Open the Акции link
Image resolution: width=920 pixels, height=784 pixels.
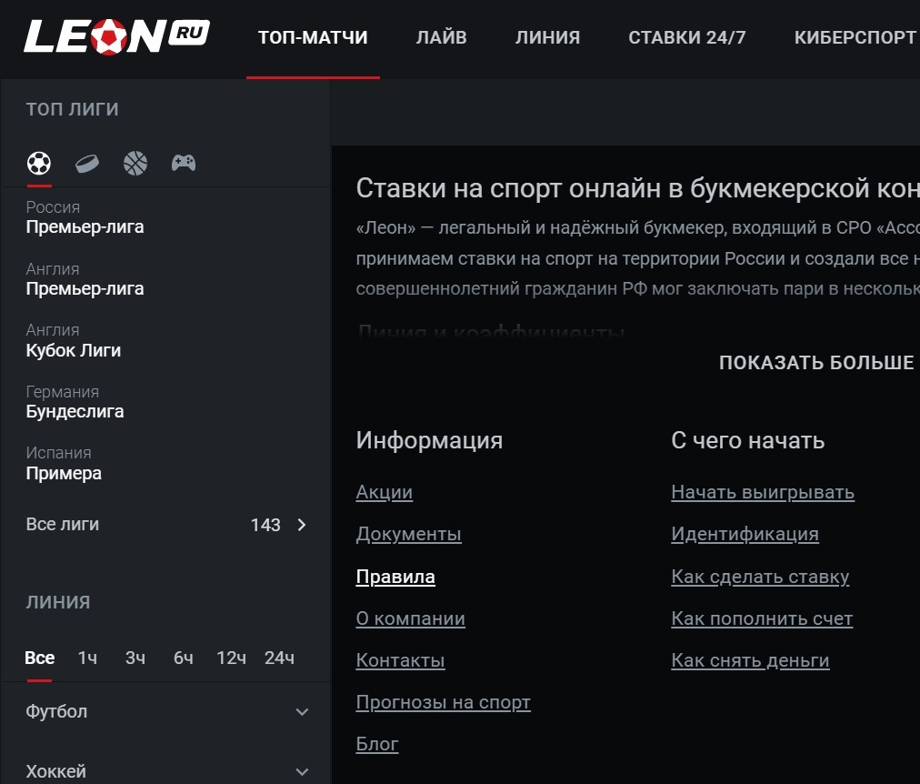coord(385,492)
